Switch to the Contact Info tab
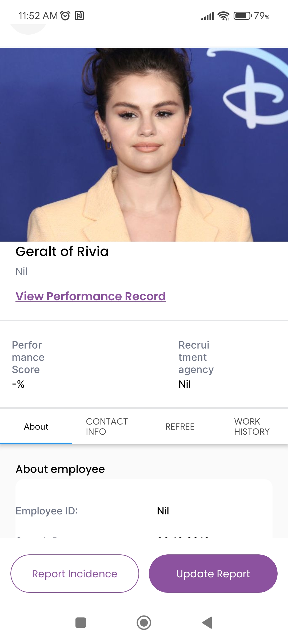Viewport: 288px width, 640px height. tap(107, 427)
